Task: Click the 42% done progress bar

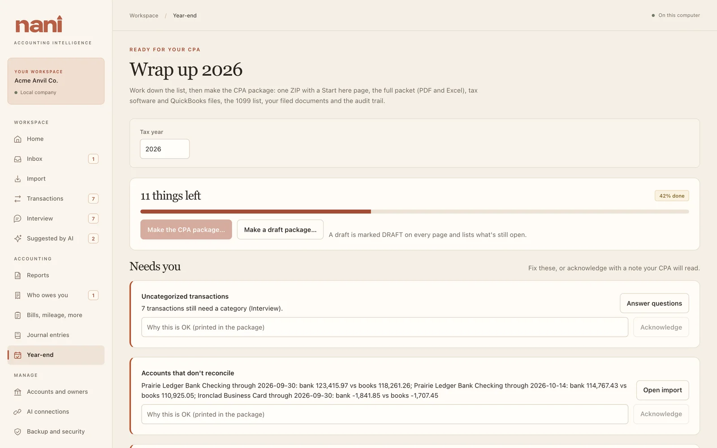Action: 415,211
